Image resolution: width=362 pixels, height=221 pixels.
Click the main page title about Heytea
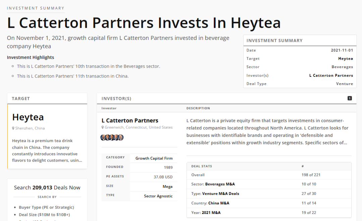(144, 23)
